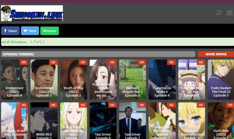Open Sentouin, Hakenshimasu! Episode 5 thumbnail
The width and height of the screenshot is (234, 139).
[x=192, y=121]
